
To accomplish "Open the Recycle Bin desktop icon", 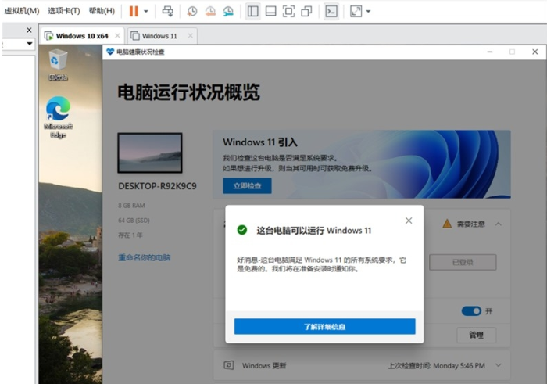I will (x=58, y=63).
